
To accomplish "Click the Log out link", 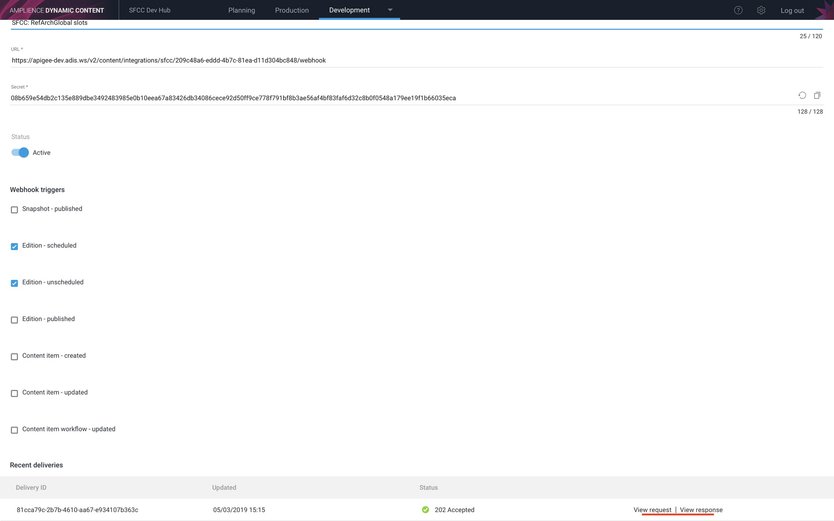I will (x=792, y=11).
